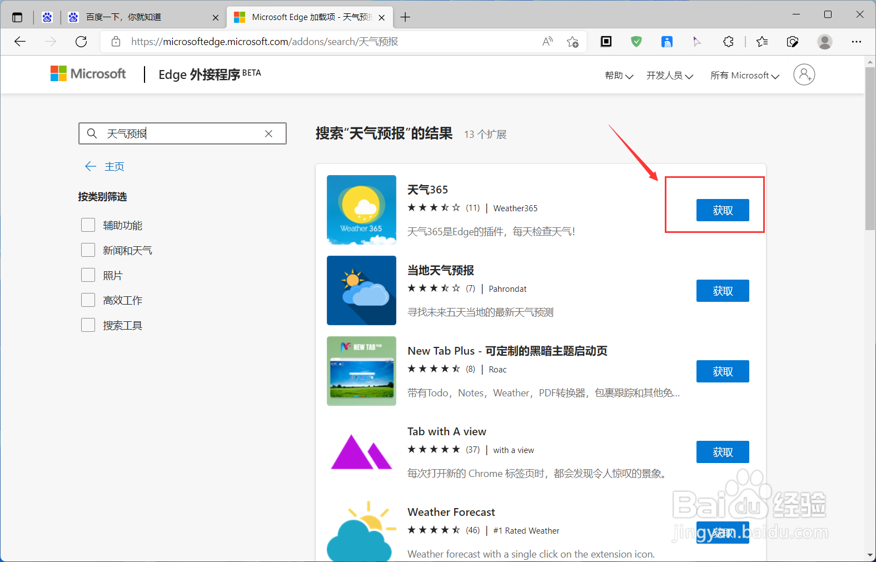876x562 pixels.
Task: Open the 当地天气预报 title link
Action: (x=441, y=270)
